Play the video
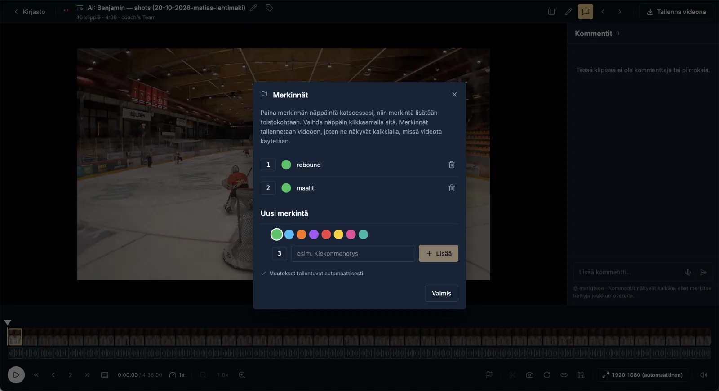Screen dimensions: 719x391 [16, 375]
